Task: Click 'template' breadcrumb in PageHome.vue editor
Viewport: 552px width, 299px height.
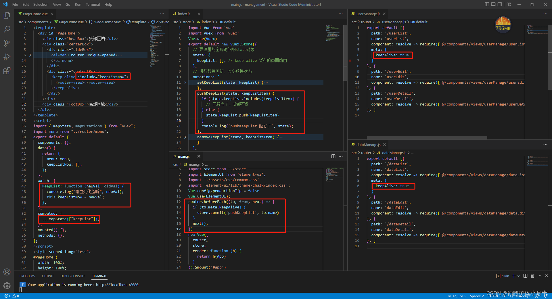Action: (139, 22)
